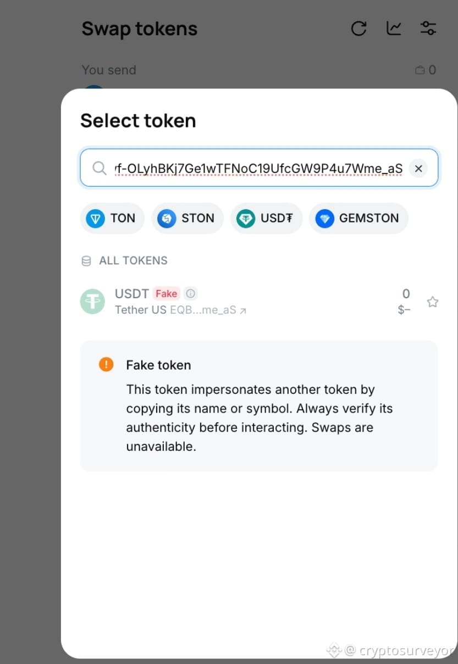Open the EQB...me_aS contract address link

pos(208,310)
